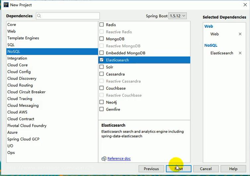
Task: Open Cloud Discovery category
Action: 52,78
